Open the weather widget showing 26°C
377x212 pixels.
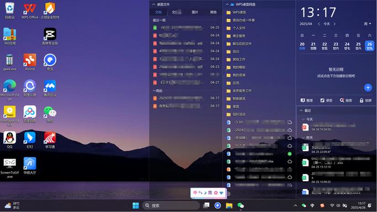pos(12,205)
